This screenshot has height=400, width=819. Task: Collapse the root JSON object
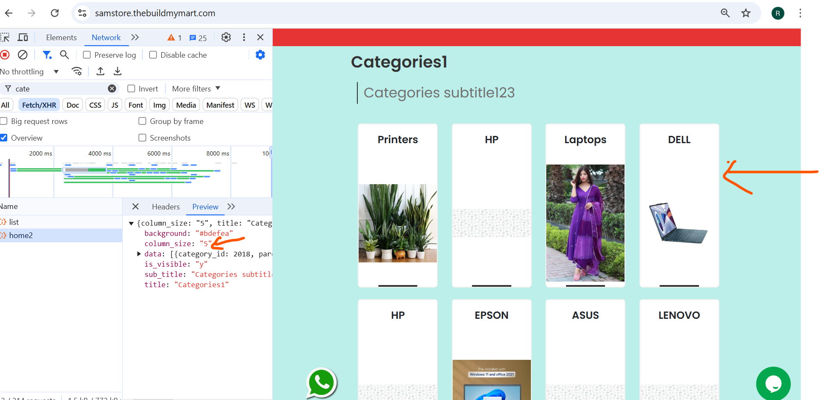(132, 223)
